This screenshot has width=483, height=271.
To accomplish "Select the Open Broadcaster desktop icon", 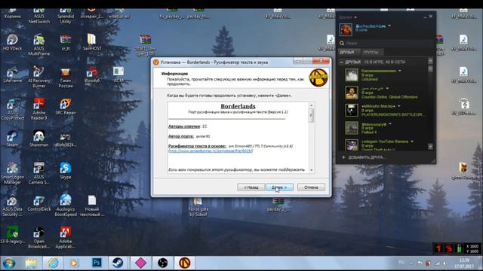I will point(38,238).
